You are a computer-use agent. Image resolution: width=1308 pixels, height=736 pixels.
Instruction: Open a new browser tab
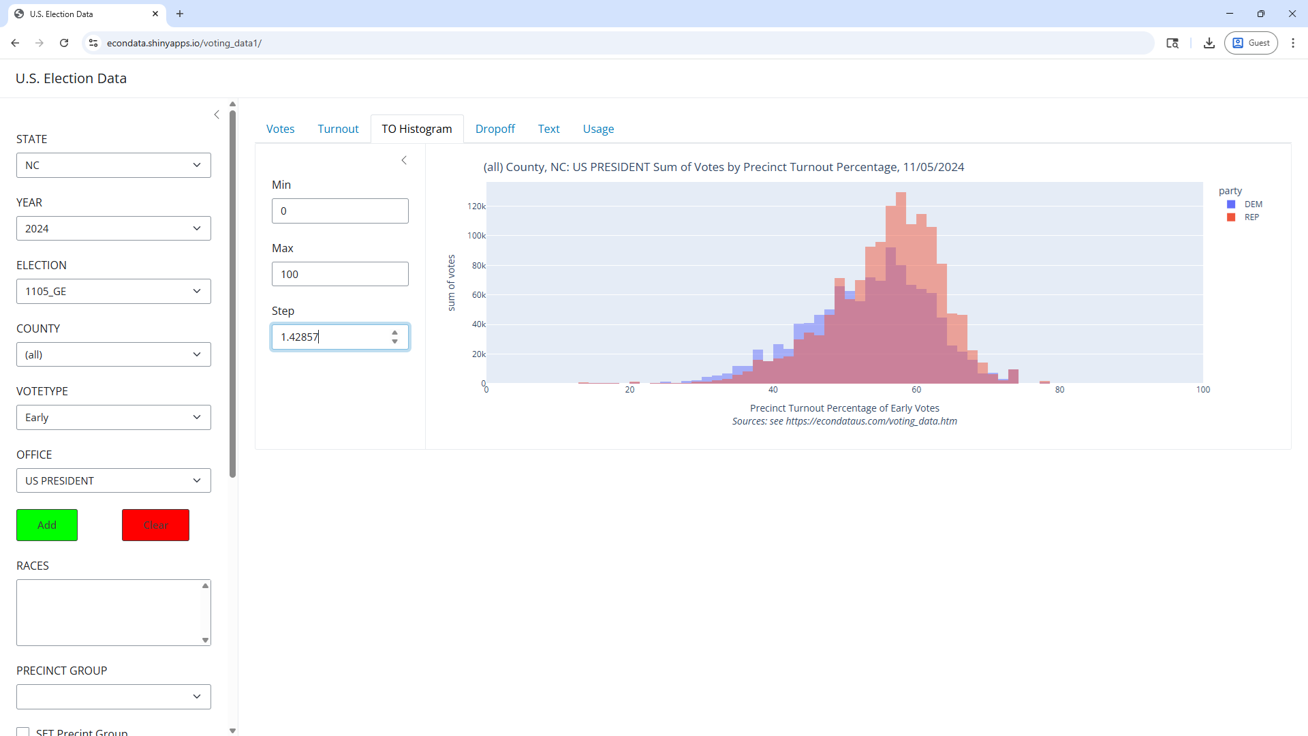pyautogui.click(x=180, y=14)
